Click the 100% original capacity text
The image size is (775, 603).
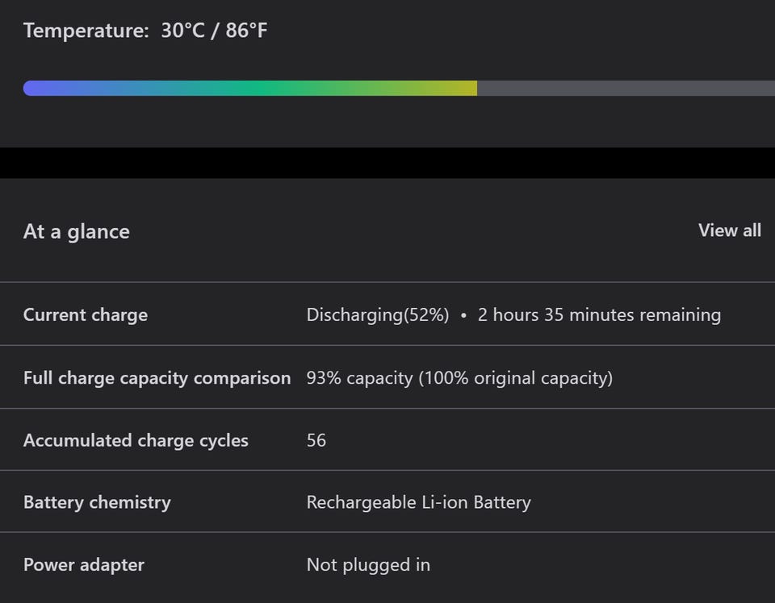point(515,377)
